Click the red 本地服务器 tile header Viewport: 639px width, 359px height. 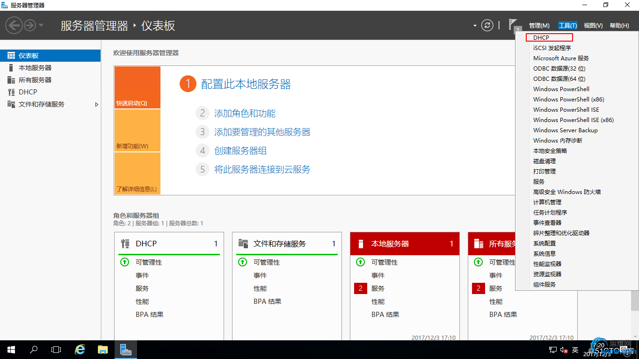[x=405, y=244]
